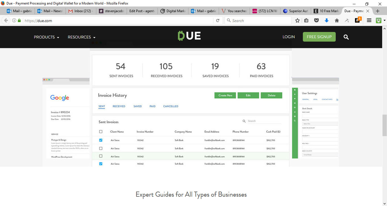Open the downloads arrow icon

coord(327,20)
